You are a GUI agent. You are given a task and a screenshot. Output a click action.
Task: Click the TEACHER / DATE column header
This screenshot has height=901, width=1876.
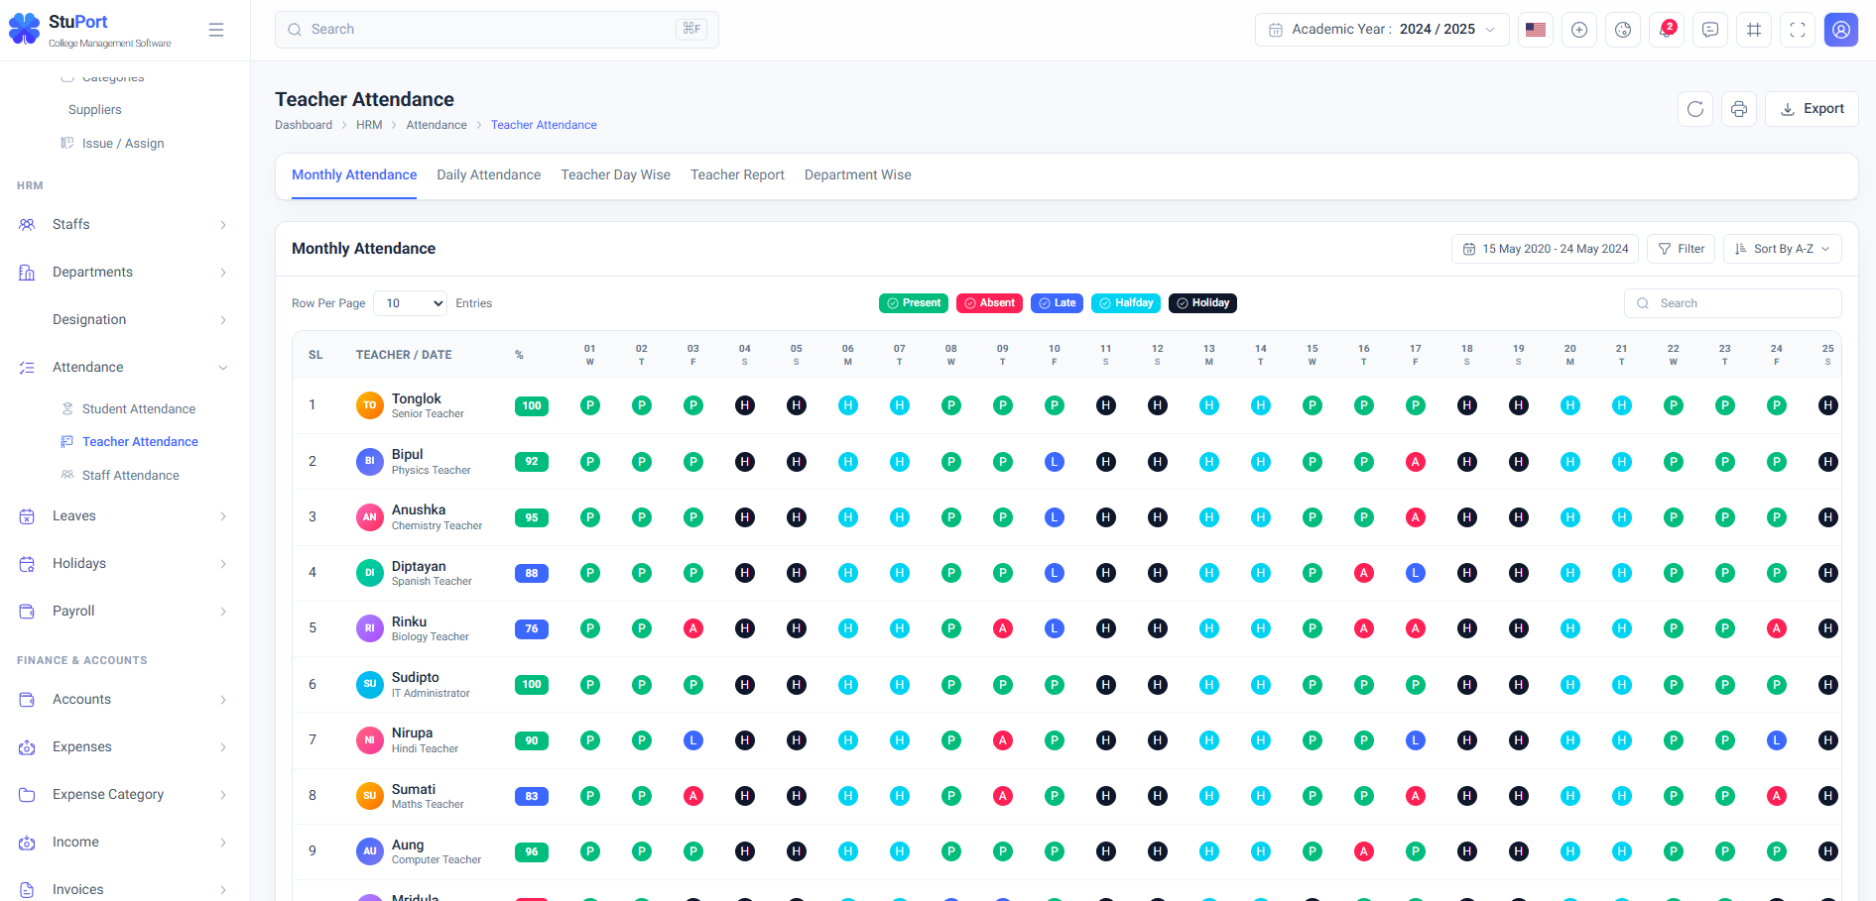click(404, 355)
